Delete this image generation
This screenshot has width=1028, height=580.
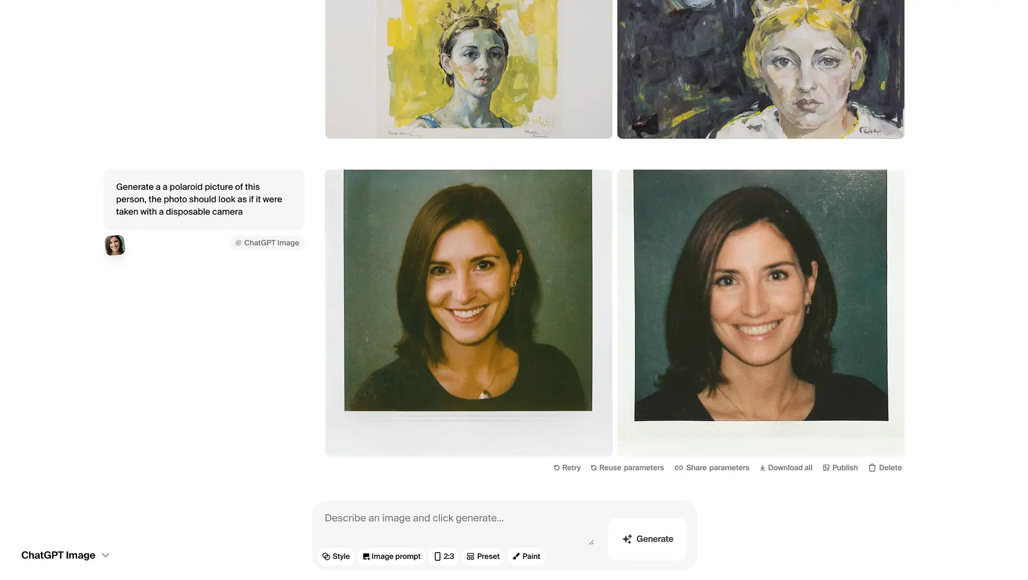click(x=885, y=468)
